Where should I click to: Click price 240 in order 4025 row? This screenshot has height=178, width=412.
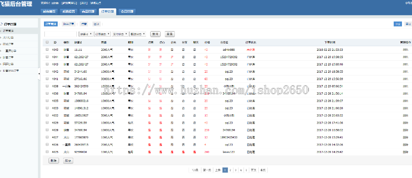206,152
